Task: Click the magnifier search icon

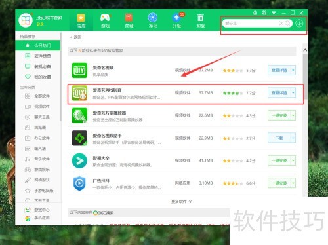Action: (x=288, y=23)
